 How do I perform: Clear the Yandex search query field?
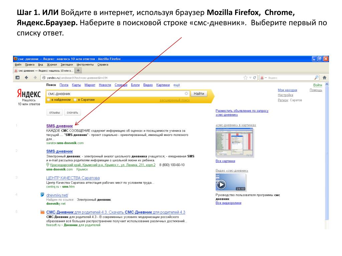click(186, 94)
